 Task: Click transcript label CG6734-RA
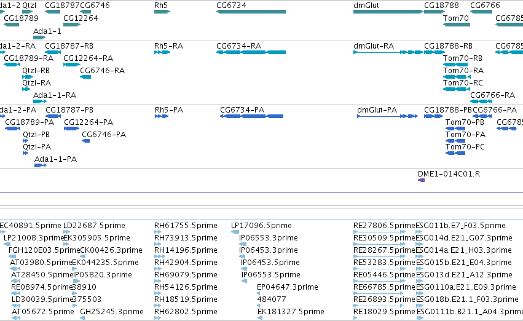(238, 46)
